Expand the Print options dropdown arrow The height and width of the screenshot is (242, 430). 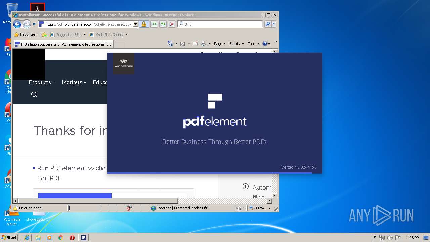[x=209, y=44]
